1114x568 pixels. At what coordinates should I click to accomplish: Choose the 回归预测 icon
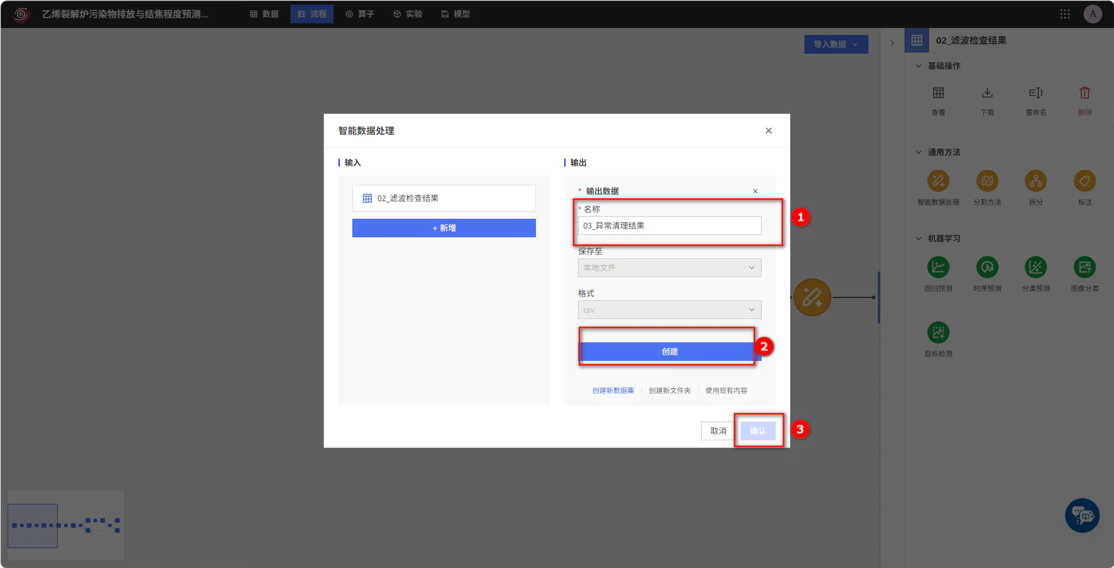(x=938, y=267)
